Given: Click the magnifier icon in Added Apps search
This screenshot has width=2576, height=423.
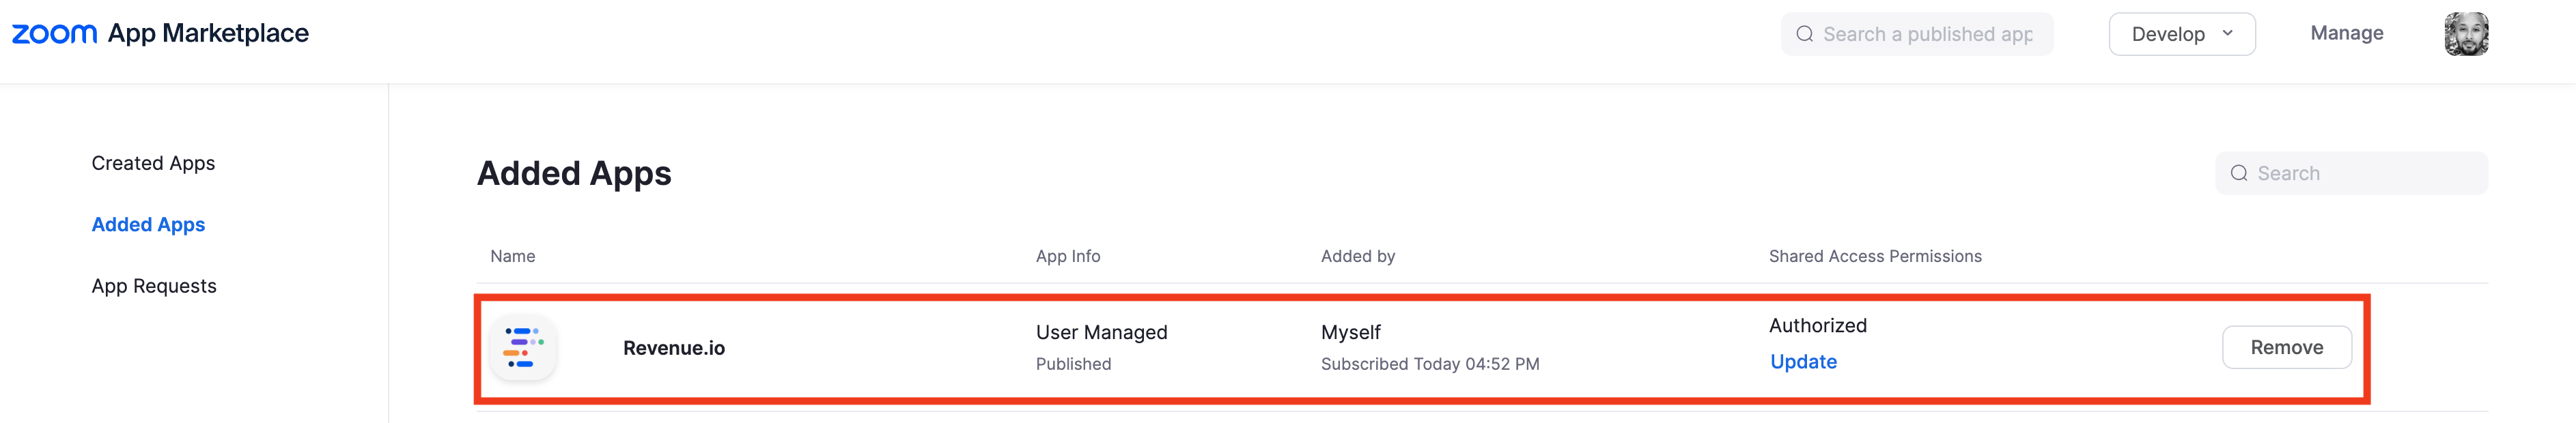Looking at the screenshot, I should coord(2238,174).
